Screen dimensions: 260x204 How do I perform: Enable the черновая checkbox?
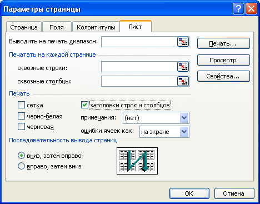pyautogui.click(x=21, y=127)
